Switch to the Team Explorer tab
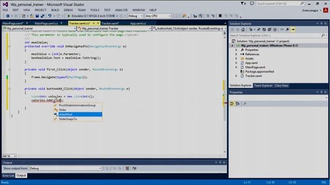330x185 pixels. coord(263,85)
